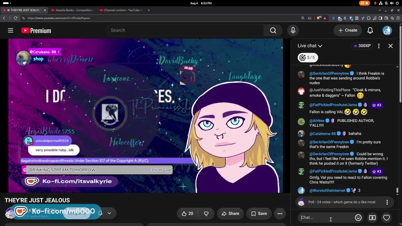The height and width of the screenshot is (226, 402).
Task: Open system network status icon
Action: pyautogui.click(x=381, y=3)
